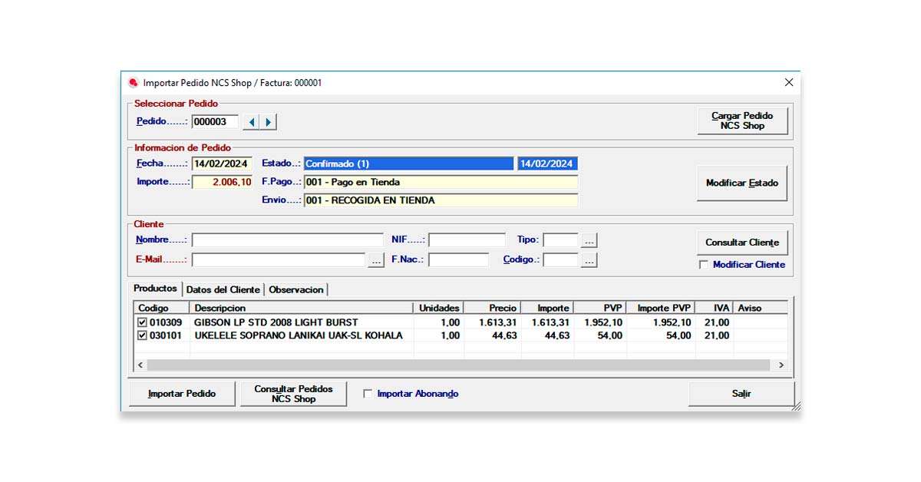Click the horizontal scrollbar thumb of product table
Screen dimensions: 921x482
[458, 365]
